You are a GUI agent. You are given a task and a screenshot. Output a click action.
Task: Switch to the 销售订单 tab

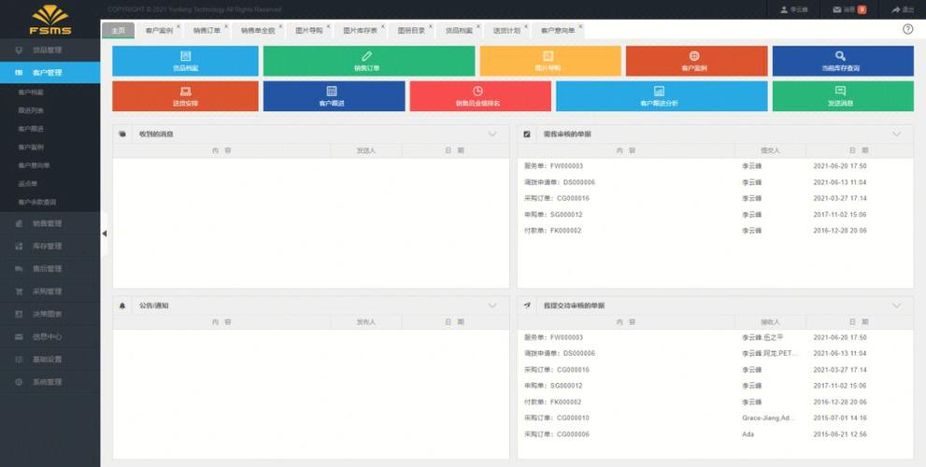pos(207,31)
